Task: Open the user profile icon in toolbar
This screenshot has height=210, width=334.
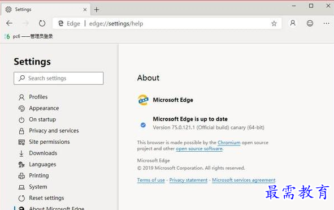Action: pyautogui.click(x=293, y=23)
